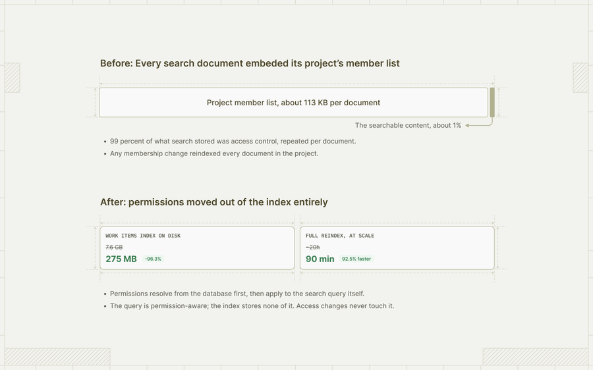Click the bullet "The query is permission-aware"
The height and width of the screenshot is (370, 593).
(x=252, y=305)
